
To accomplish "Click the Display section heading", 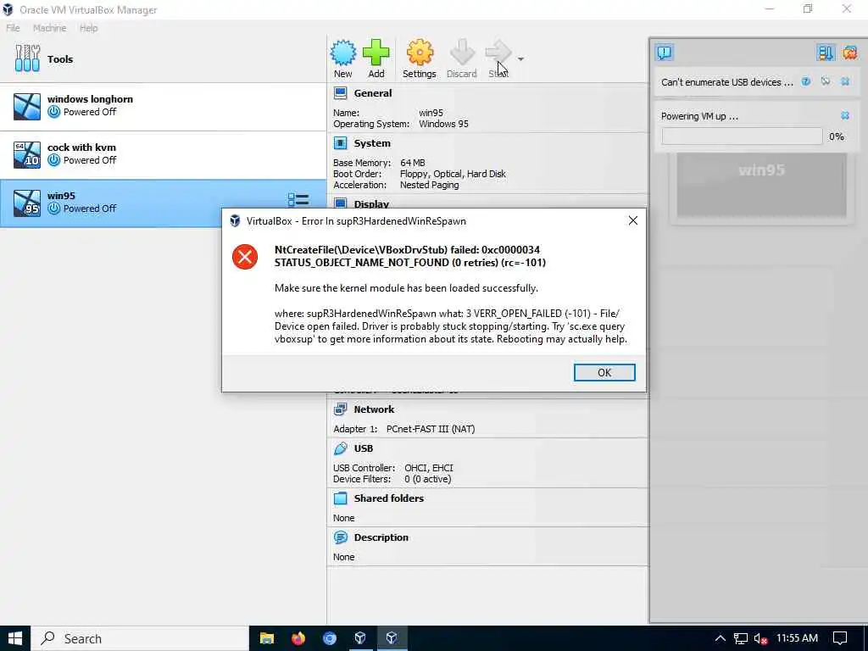I will [x=371, y=203].
